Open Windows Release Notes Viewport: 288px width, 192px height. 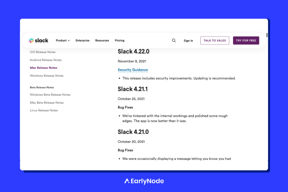47,76
